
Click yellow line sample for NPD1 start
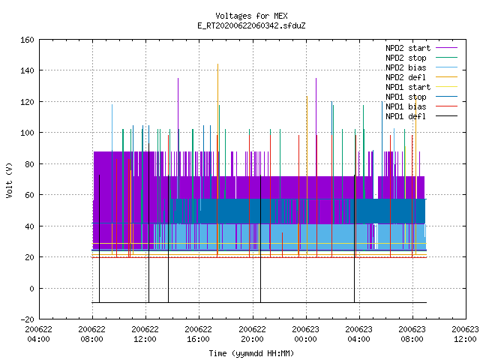point(446,87)
